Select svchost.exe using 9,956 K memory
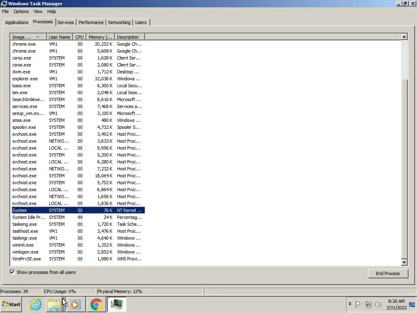This screenshot has height=313, width=417. (x=78, y=148)
